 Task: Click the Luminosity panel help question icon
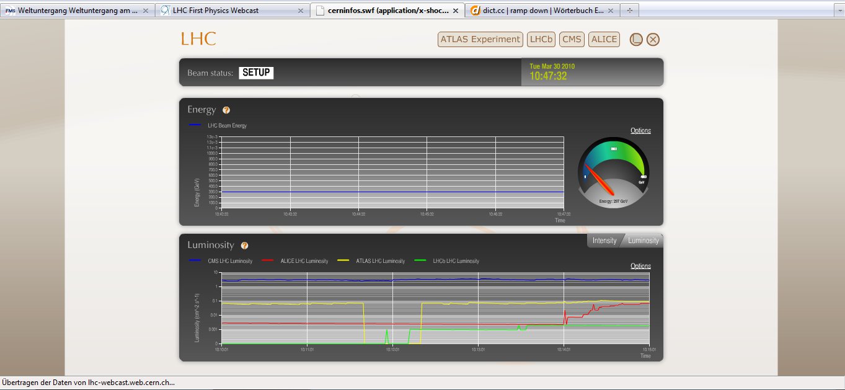[244, 246]
